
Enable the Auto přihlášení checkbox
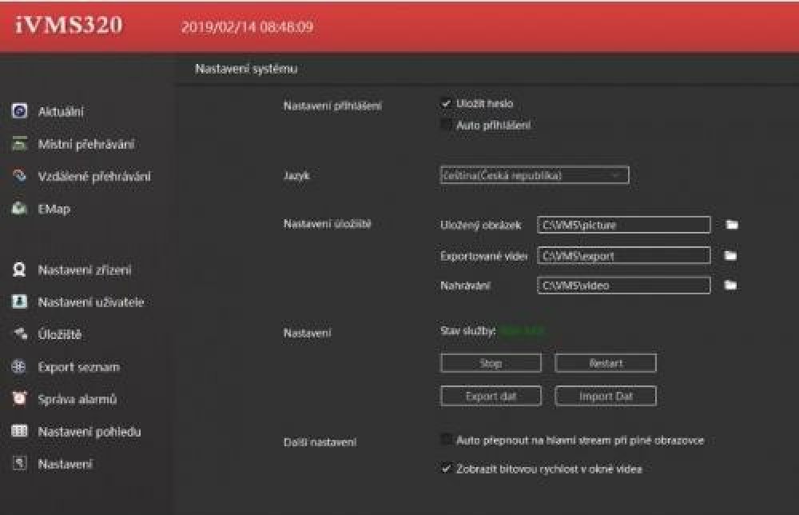[x=447, y=126]
